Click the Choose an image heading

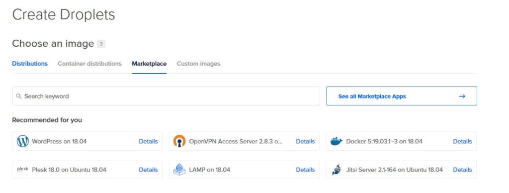point(53,44)
